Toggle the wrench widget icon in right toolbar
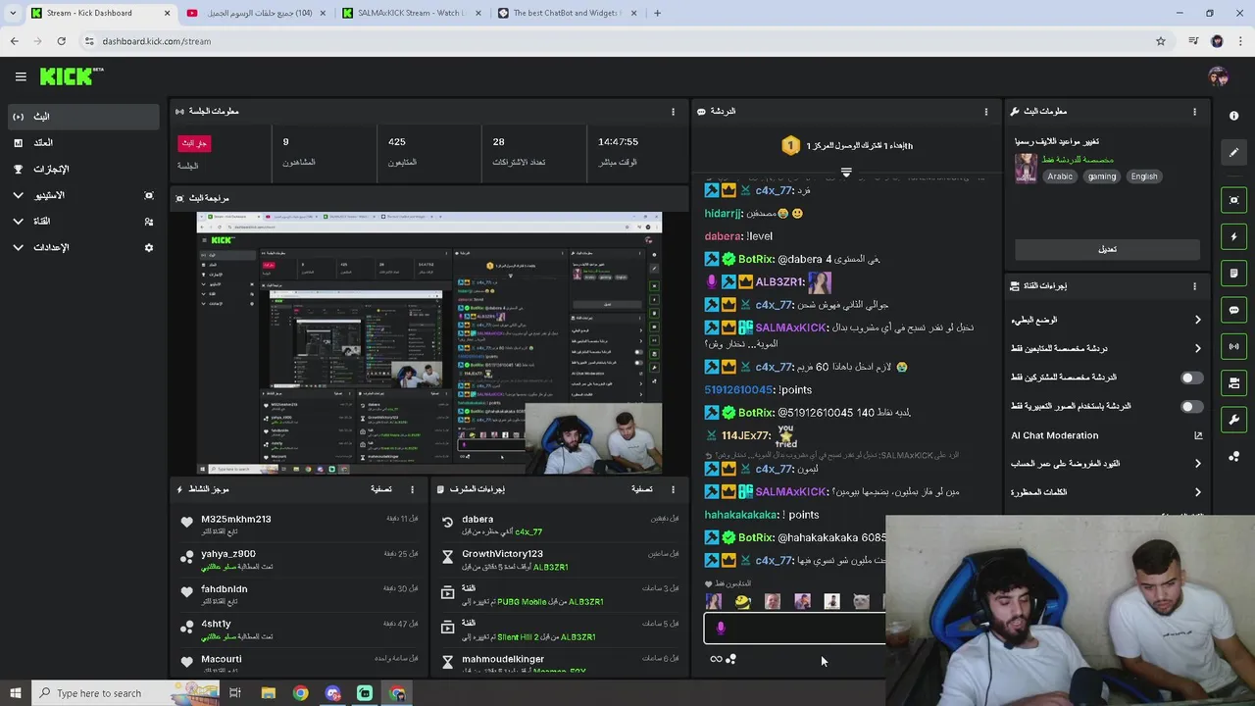The image size is (1255, 706). tap(1233, 420)
